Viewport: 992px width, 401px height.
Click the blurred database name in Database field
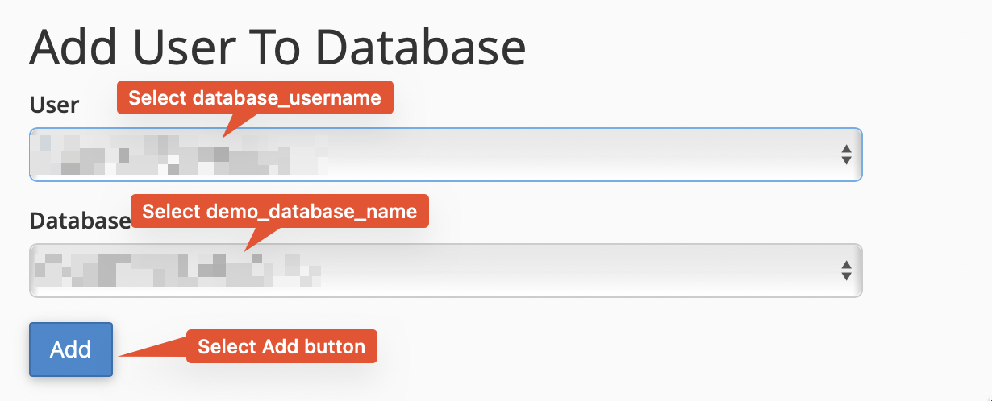pyautogui.click(x=173, y=271)
